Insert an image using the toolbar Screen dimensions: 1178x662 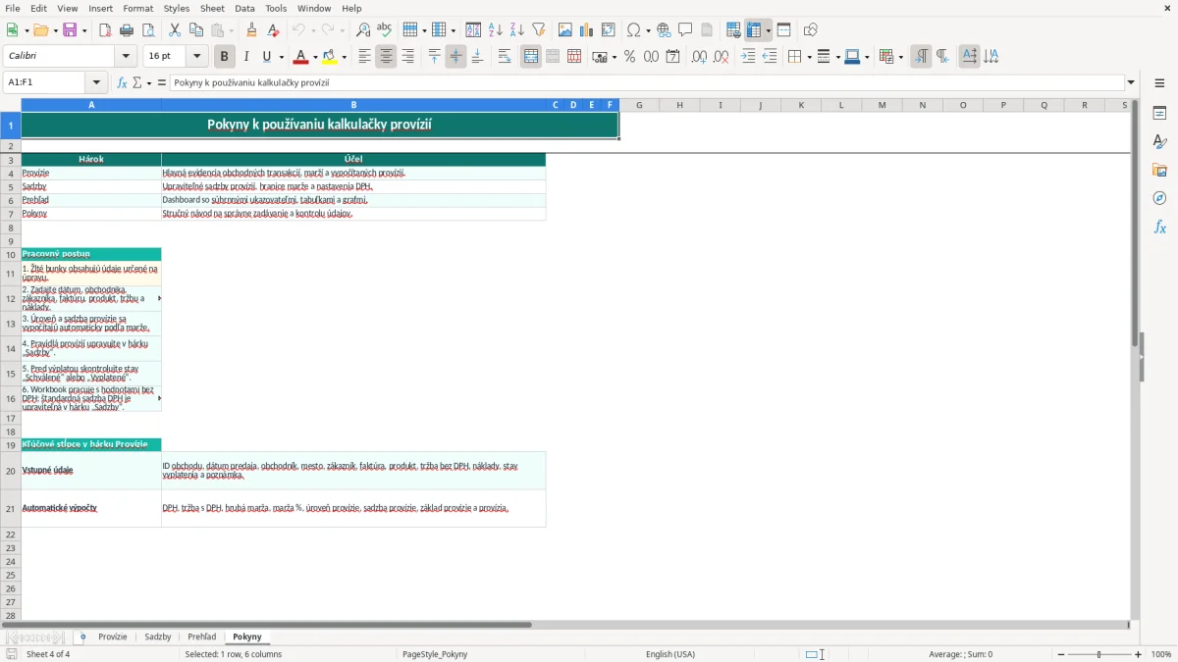565,30
